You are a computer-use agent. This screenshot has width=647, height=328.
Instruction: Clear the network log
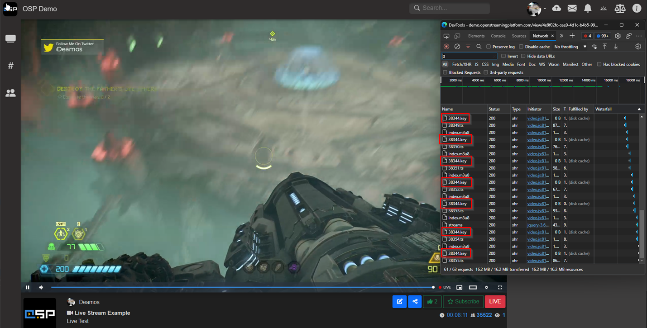click(x=457, y=47)
